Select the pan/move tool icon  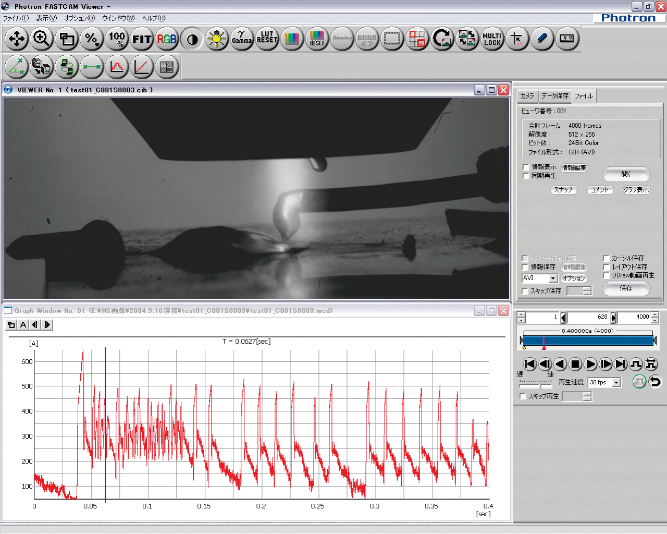coord(17,39)
